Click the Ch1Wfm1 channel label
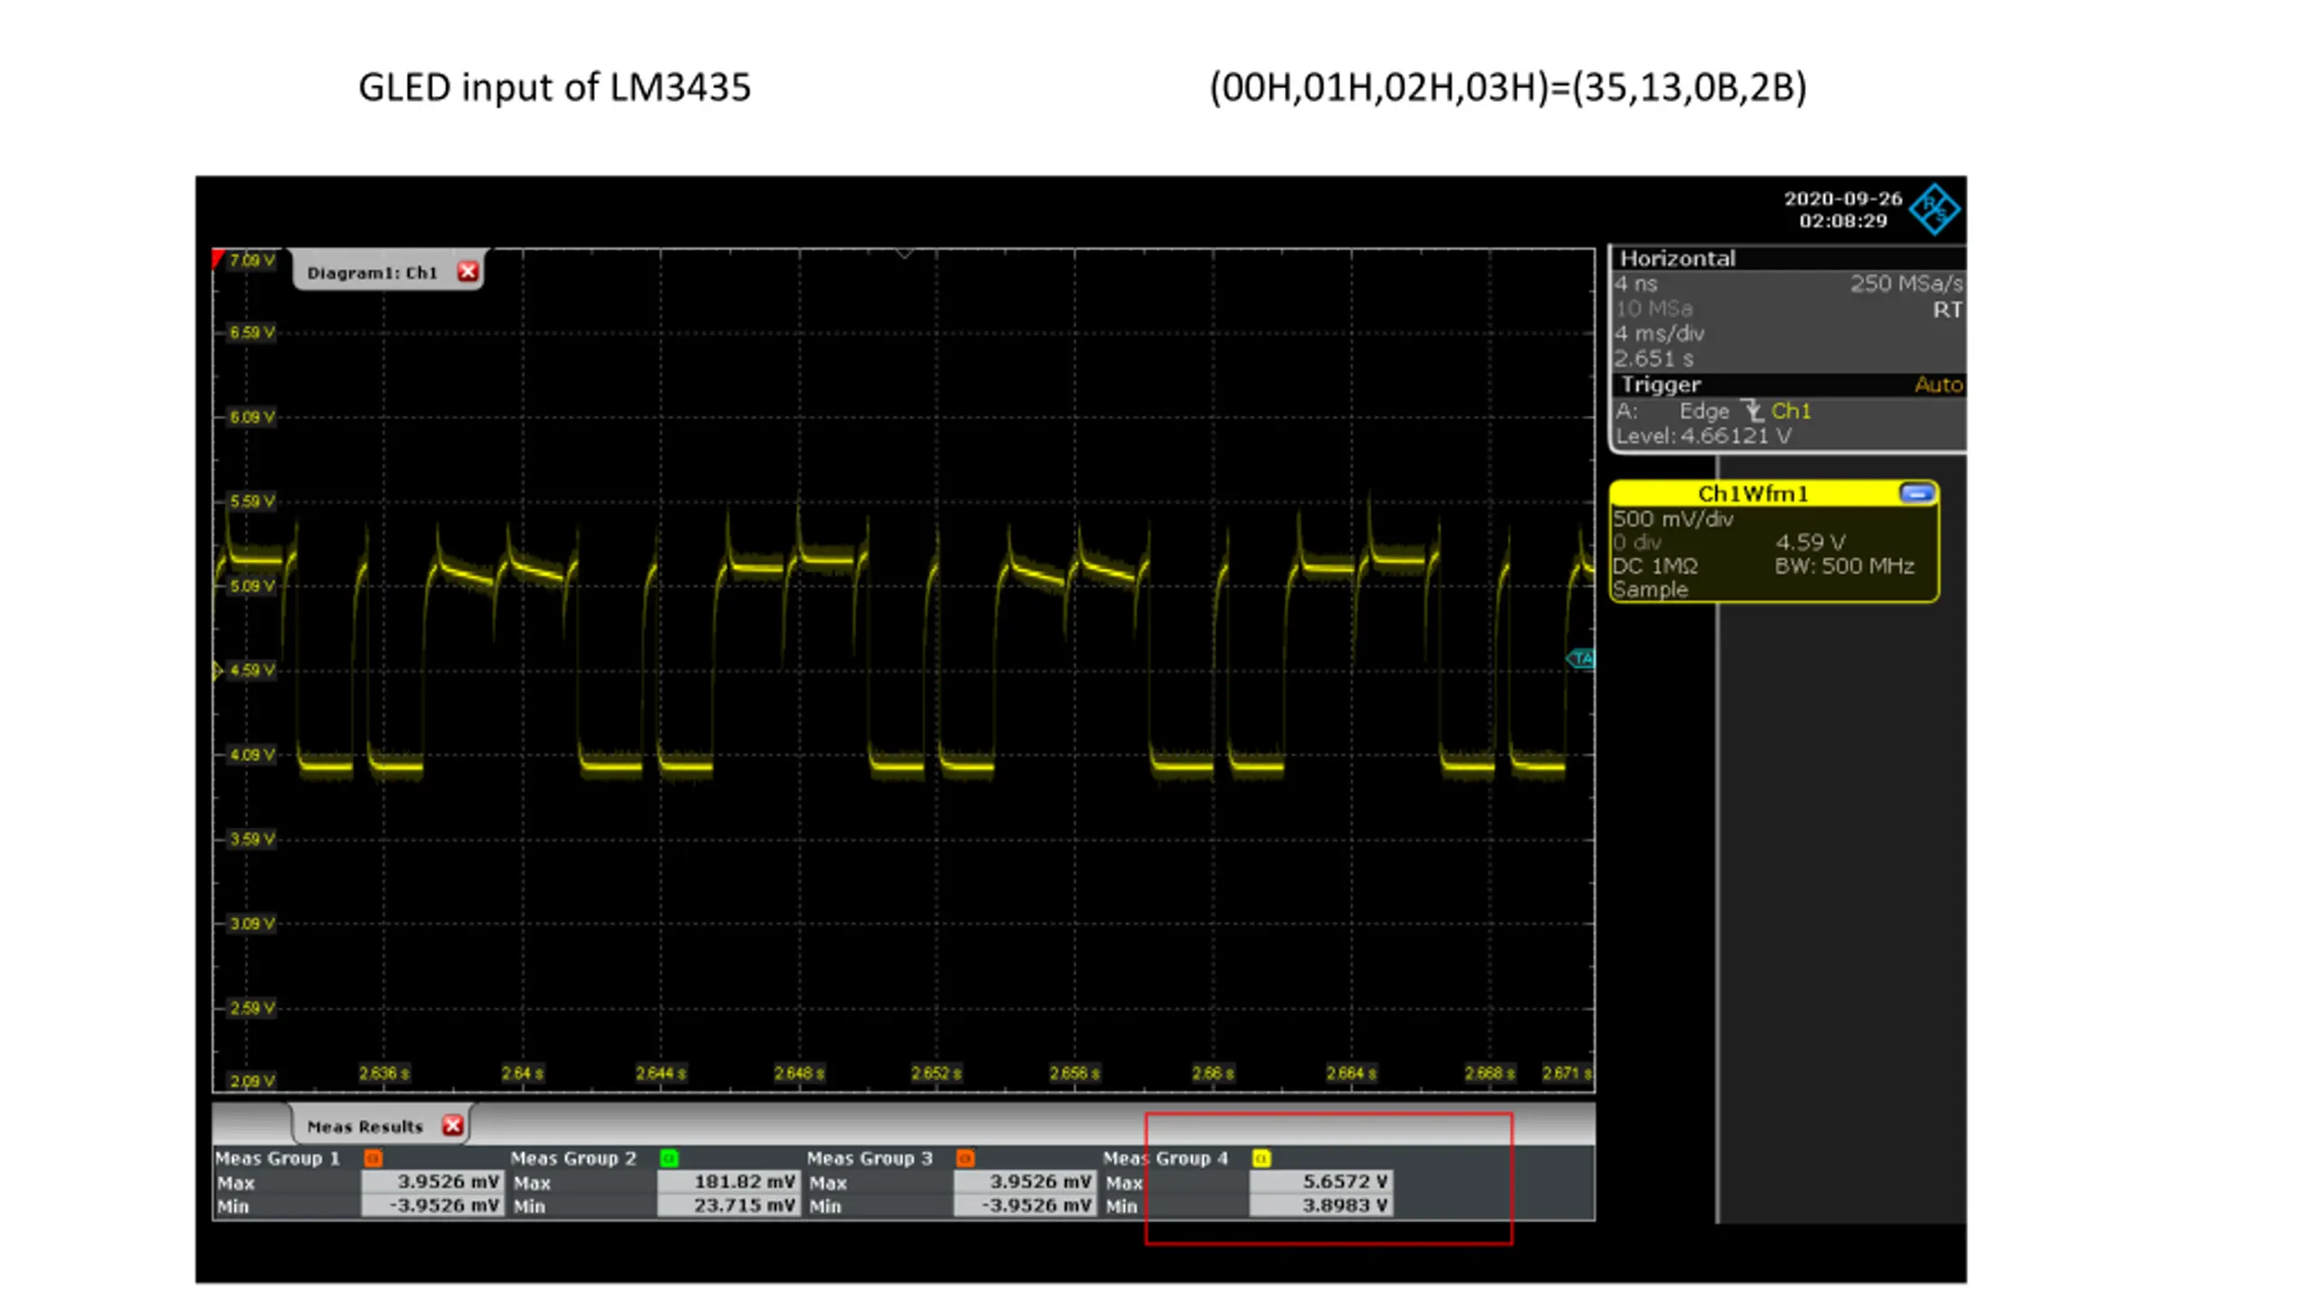 [x=1752, y=492]
